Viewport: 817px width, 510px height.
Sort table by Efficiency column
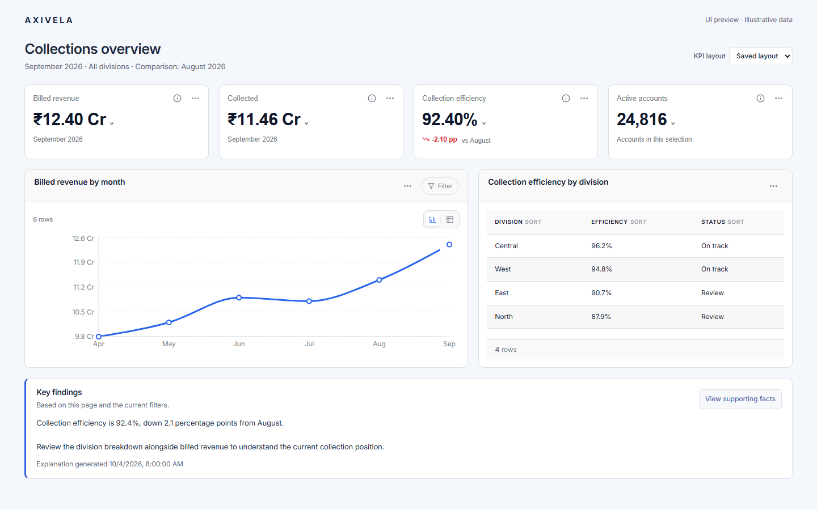619,222
